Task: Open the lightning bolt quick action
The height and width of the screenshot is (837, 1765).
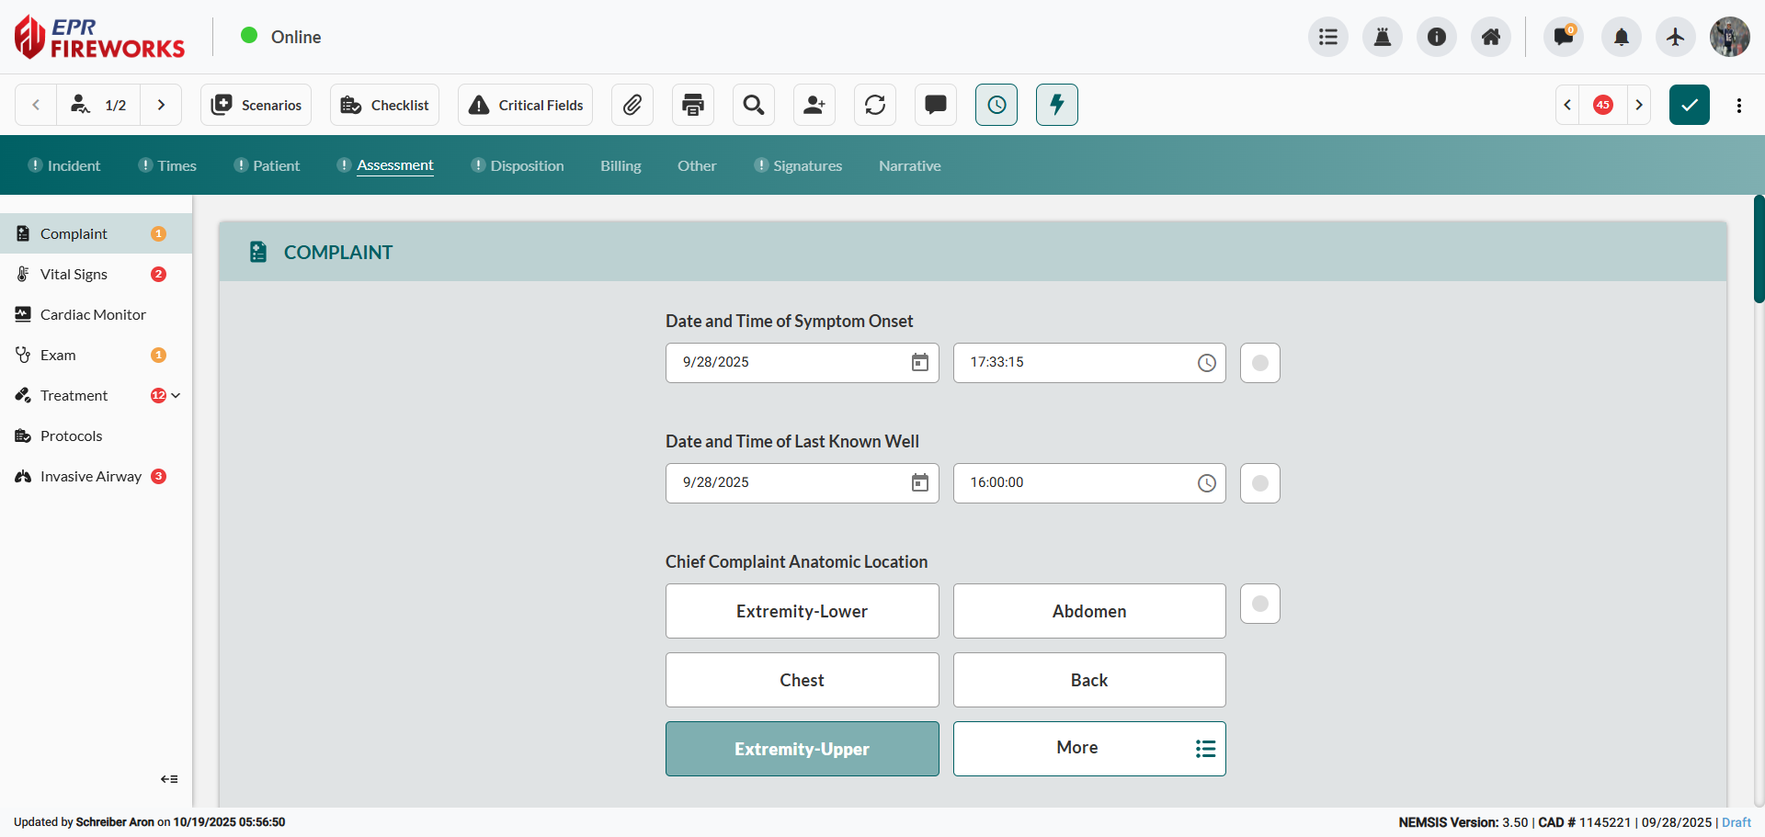Action: (1057, 105)
